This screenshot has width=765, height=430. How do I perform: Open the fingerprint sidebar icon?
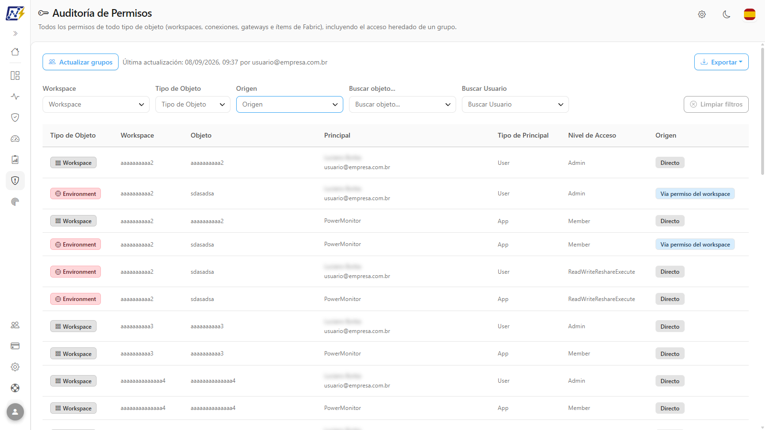(15, 202)
